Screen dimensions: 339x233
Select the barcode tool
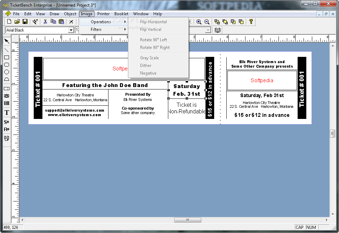7,103
